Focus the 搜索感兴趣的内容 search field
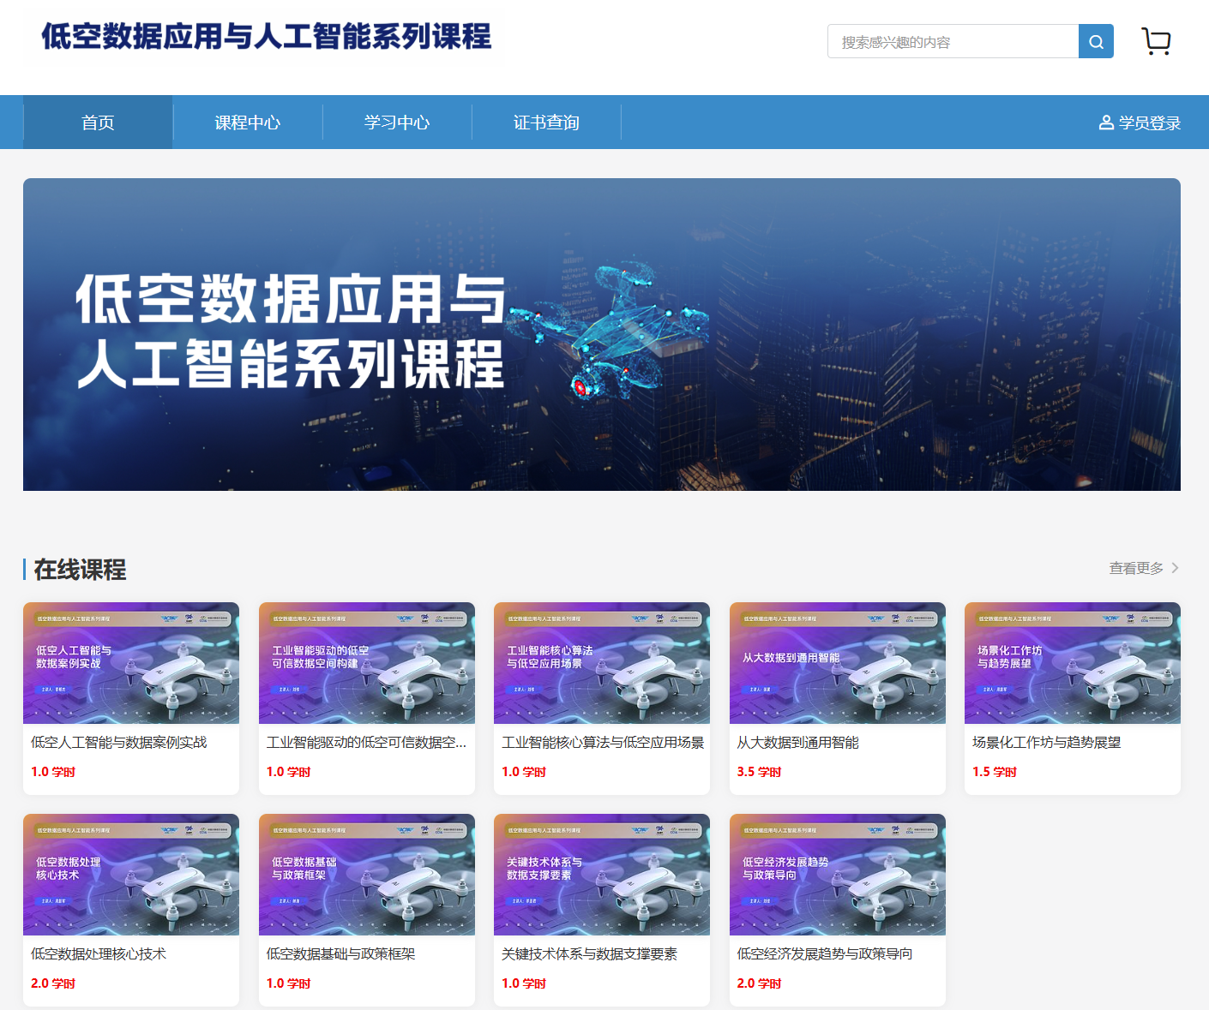This screenshot has width=1209, height=1010. click(952, 41)
